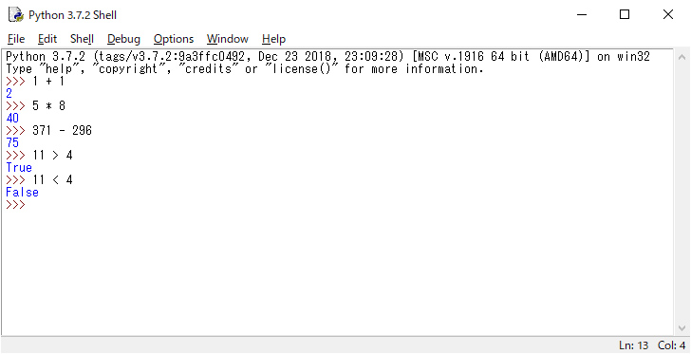The height and width of the screenshot is (354, 691).
Task: Open the Debug menu
Action: [x=123, y=39]
